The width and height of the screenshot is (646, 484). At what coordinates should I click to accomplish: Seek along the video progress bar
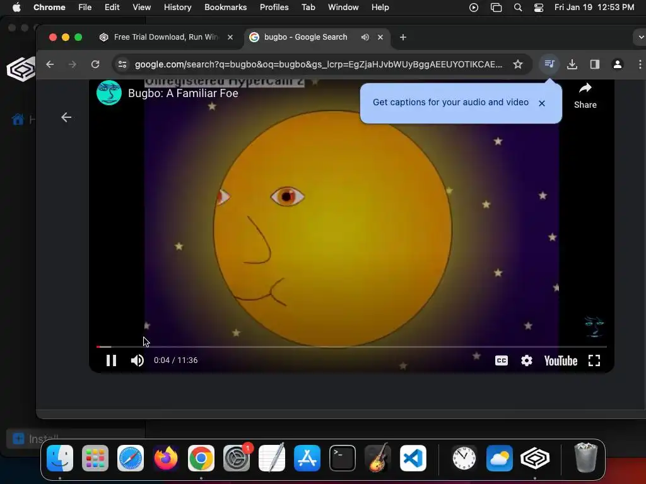pos(351,347)
